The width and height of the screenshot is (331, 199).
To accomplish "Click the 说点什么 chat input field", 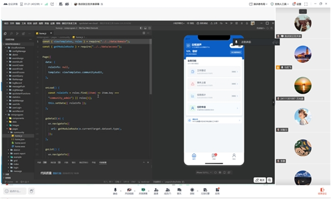I will (x=15, y=191).
